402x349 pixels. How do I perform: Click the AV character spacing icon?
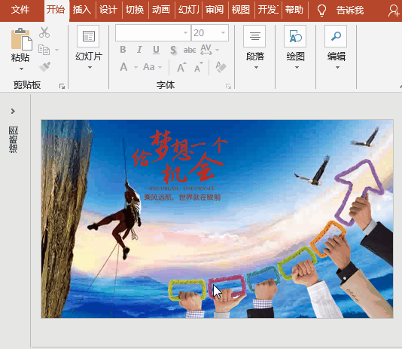pos(206,50)
